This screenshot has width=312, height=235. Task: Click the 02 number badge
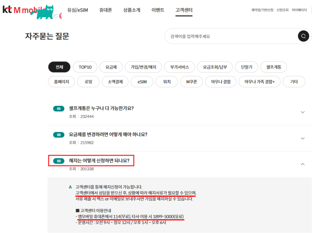coord(59,135)
